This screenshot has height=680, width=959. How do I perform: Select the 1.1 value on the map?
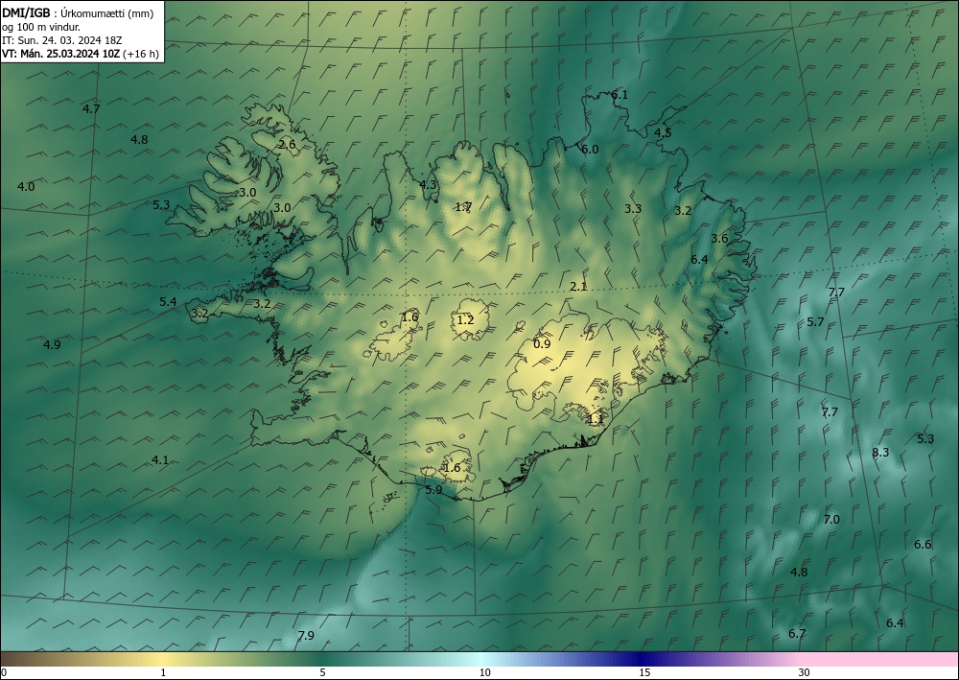click(596, 419)
